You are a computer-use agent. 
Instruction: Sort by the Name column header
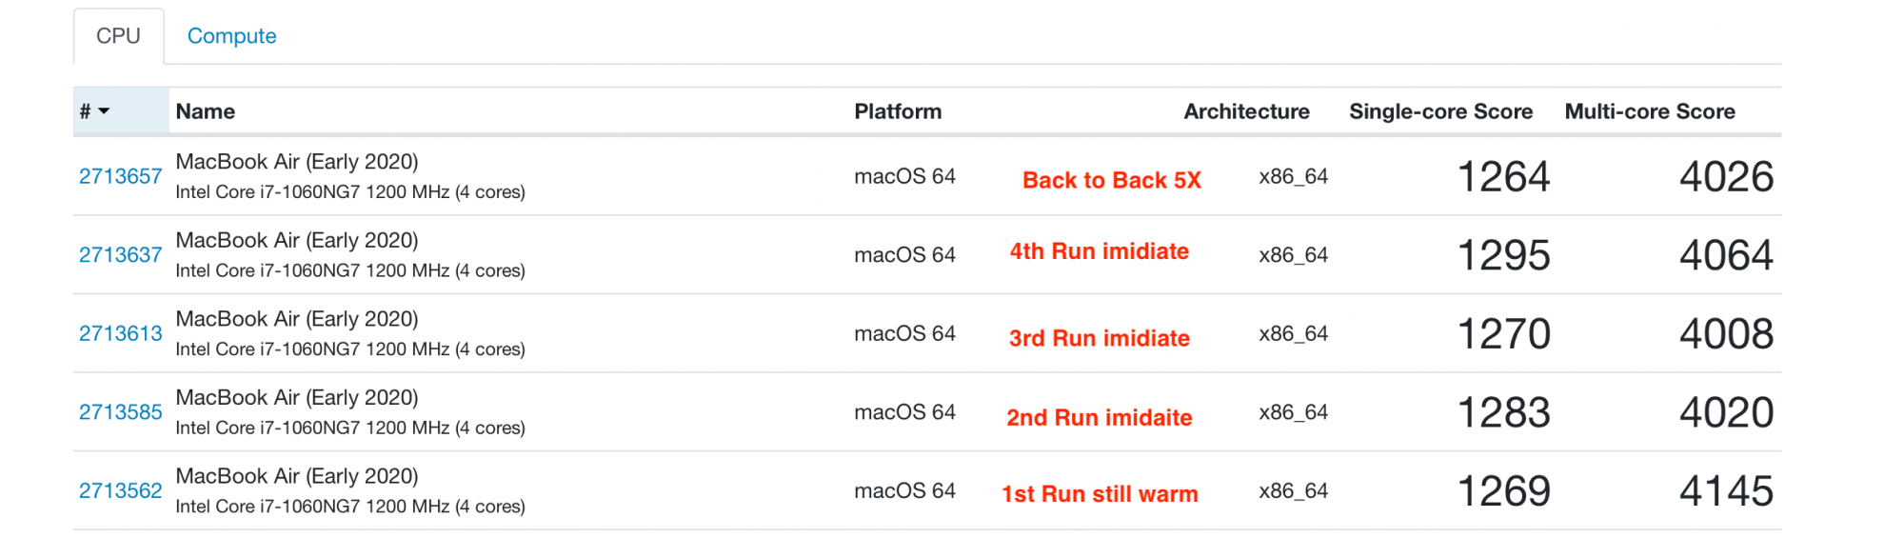(205, 111)
